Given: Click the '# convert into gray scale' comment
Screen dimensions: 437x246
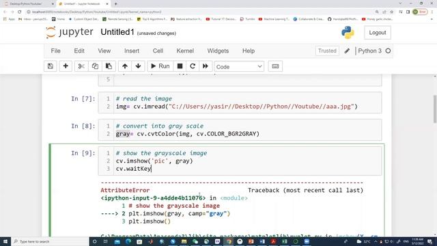Looking at the screenshot, I should tap(160, 126).
